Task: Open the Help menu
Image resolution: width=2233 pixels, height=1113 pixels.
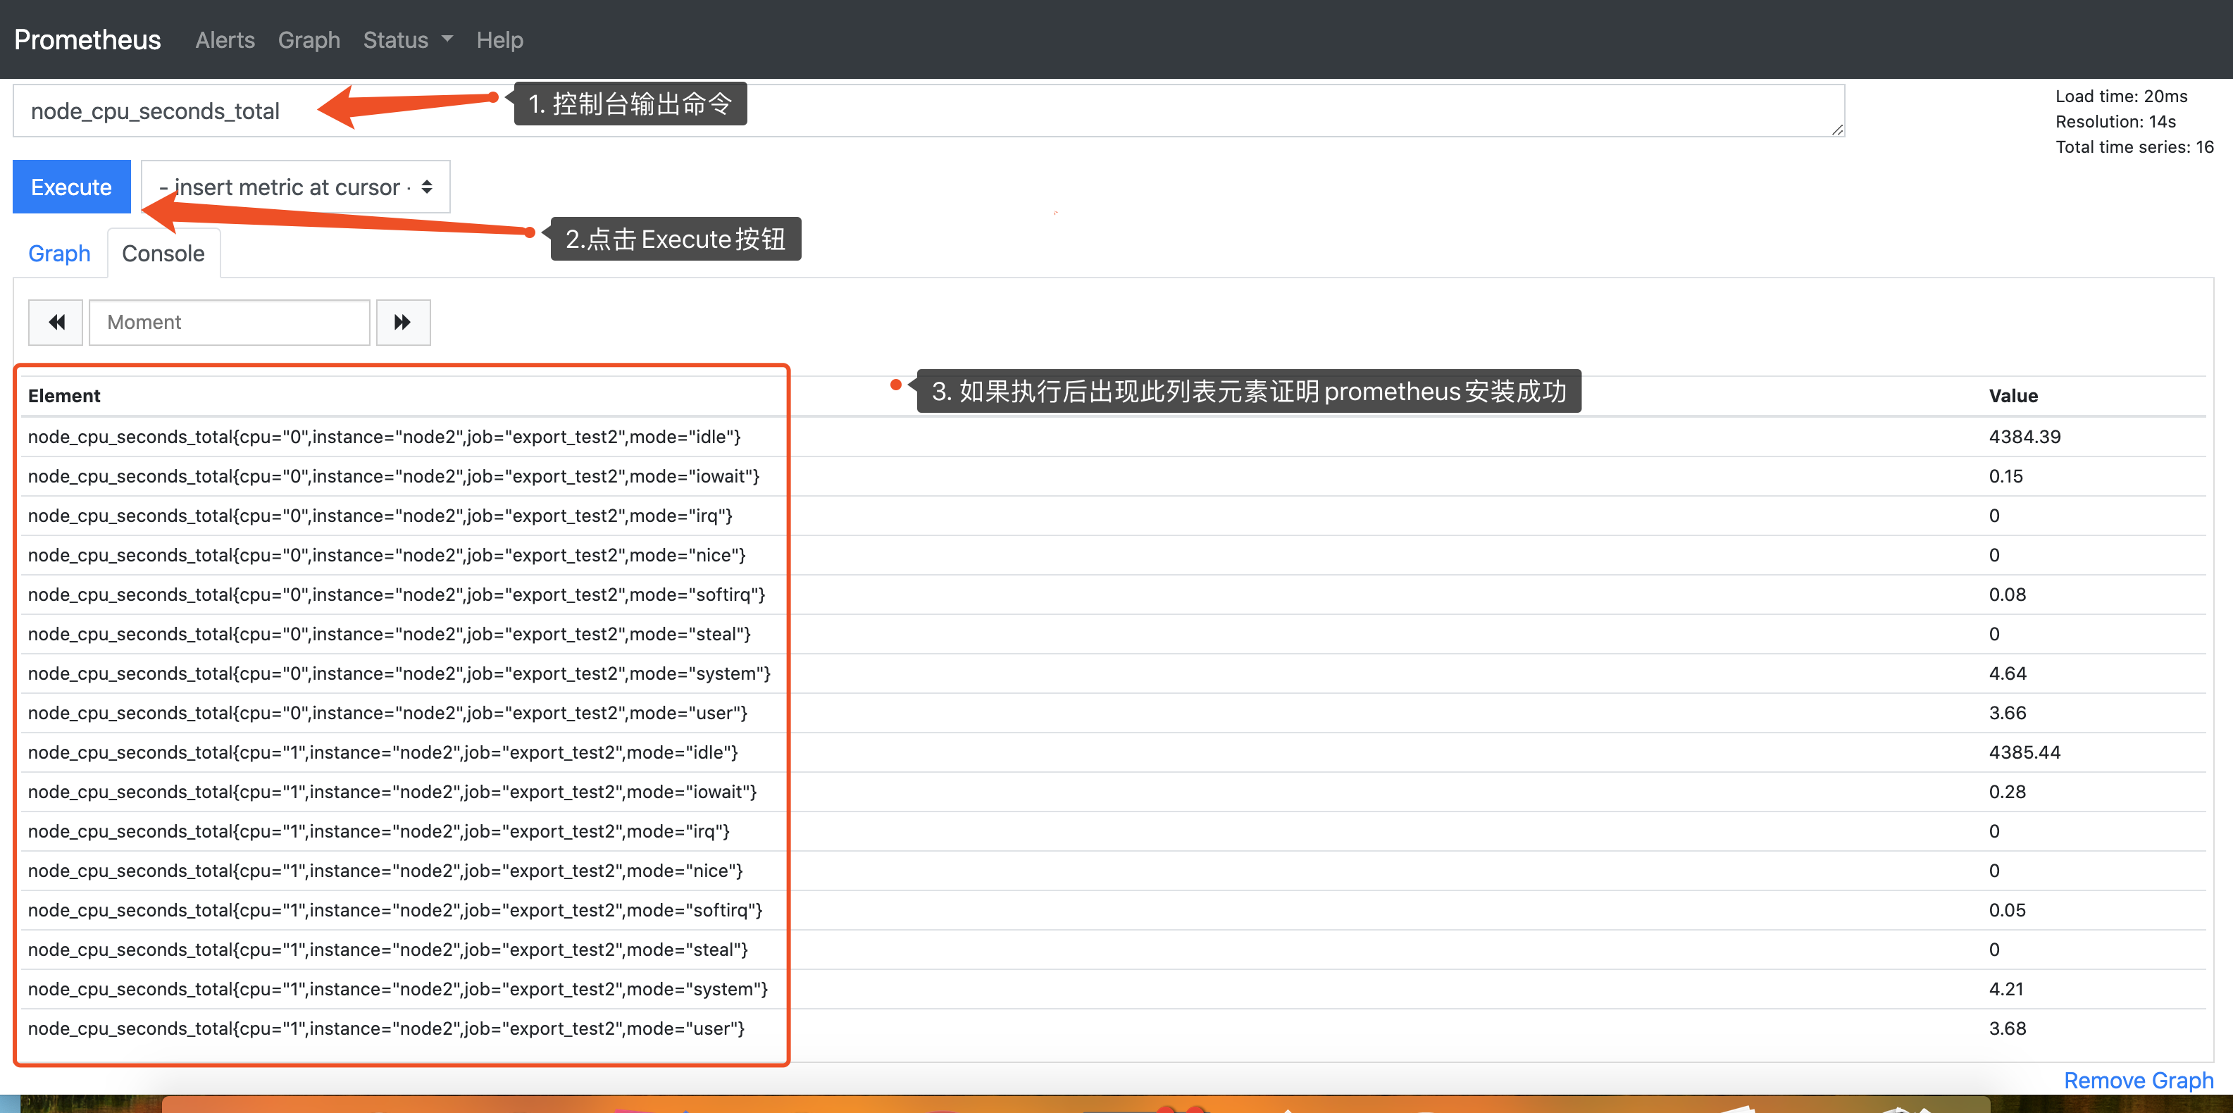Action: (499, 40)
